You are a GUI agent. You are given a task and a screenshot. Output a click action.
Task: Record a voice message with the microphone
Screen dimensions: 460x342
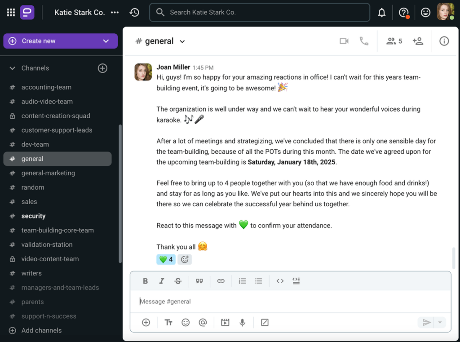click(242, 322)
